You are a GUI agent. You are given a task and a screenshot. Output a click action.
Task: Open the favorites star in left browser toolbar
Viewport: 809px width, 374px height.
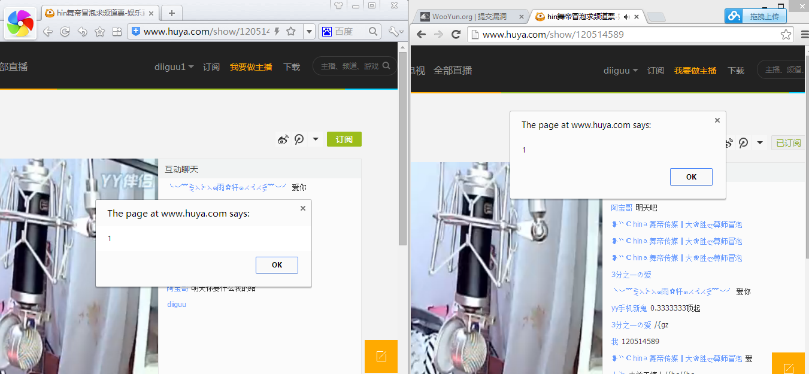click(99, 32)
